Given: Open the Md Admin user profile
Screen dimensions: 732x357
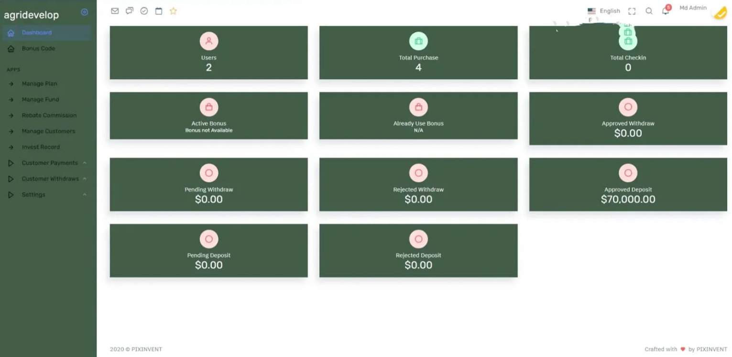Looking at the screenshot, I should click(693, 8).
